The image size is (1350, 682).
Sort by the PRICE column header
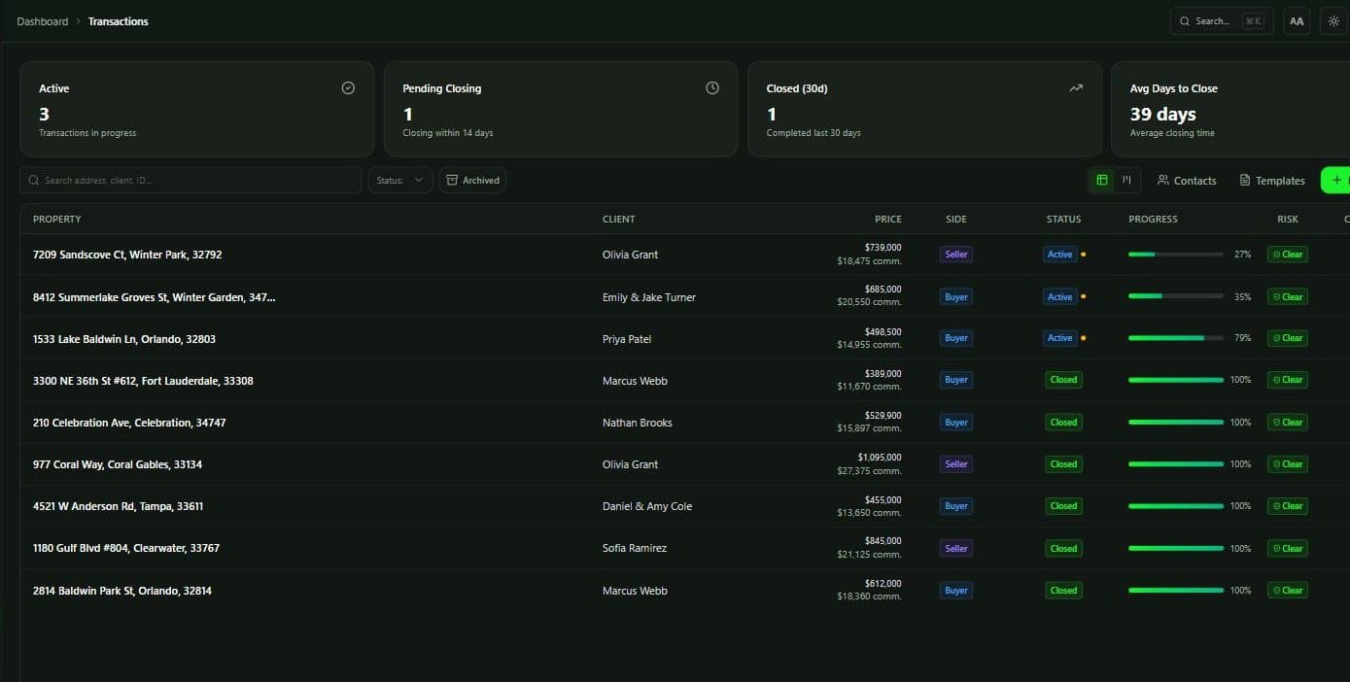(888, 220)
